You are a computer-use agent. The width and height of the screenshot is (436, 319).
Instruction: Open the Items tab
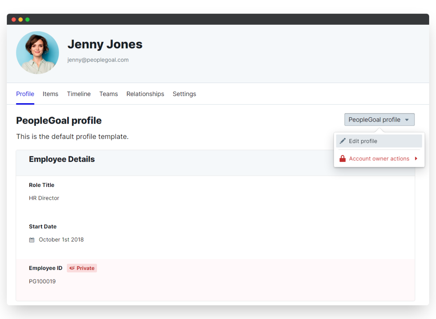[x=51, y=94]
